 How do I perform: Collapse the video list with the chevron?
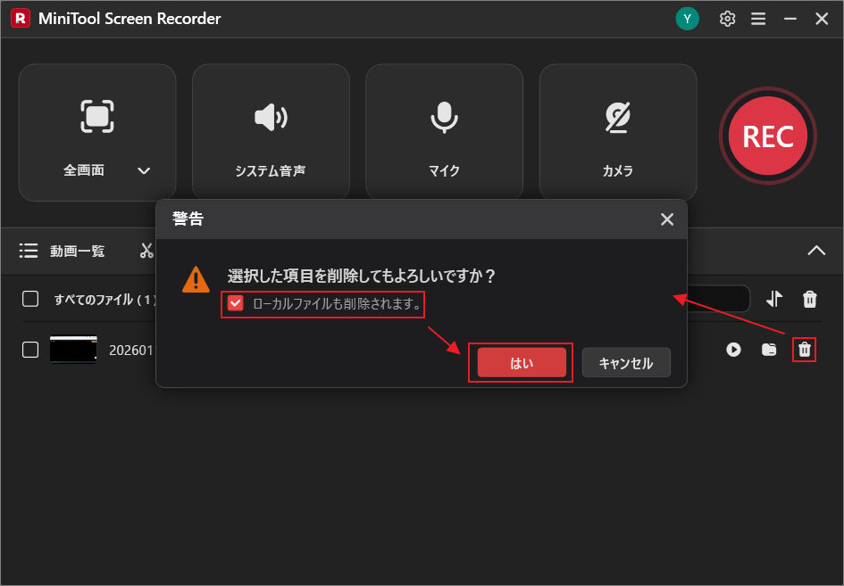[816, 251]
